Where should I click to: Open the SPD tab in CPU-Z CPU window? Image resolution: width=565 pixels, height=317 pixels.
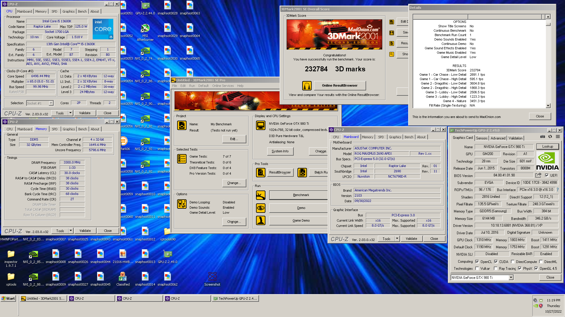(x=54, y=11)
